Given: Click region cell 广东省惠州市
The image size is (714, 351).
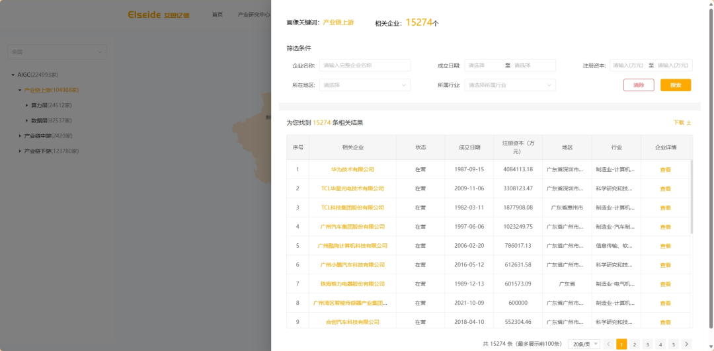Looking at the screenshot, I should click(x=567, y=208).
